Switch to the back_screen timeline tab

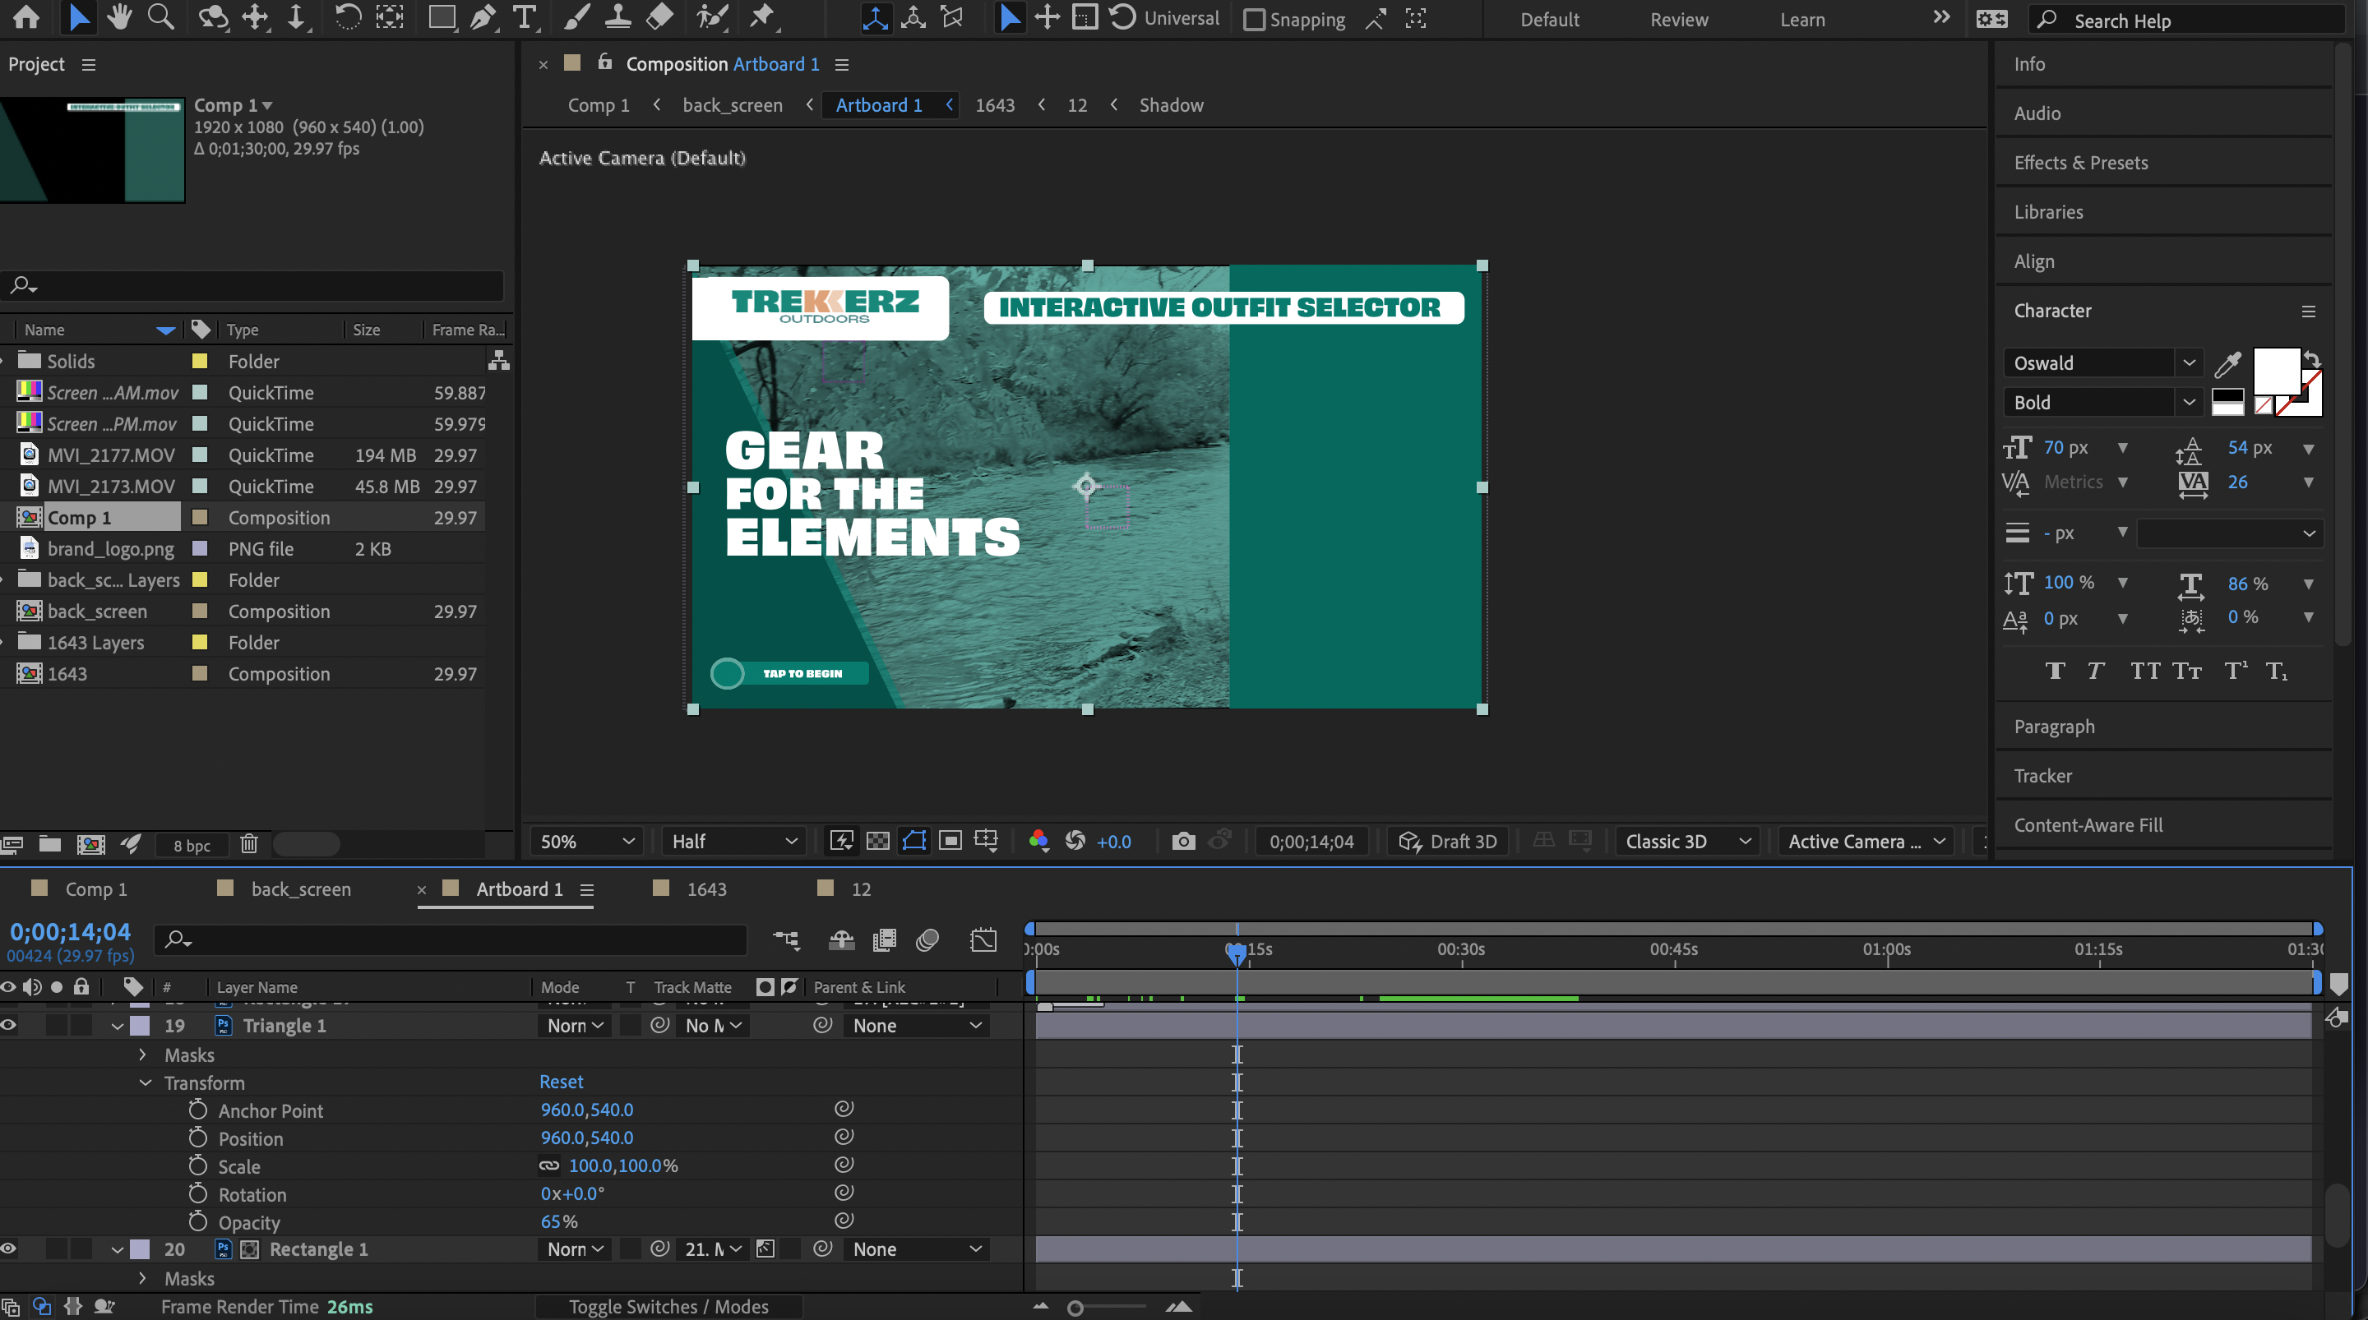pyautogui.click(x=301, y=888)
